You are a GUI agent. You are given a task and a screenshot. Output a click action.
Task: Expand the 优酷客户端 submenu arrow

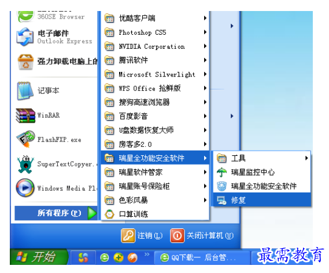(205, 19)
